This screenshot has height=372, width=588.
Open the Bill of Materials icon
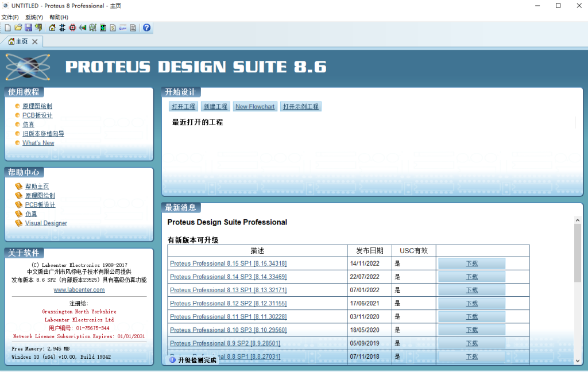pos(113,28)
